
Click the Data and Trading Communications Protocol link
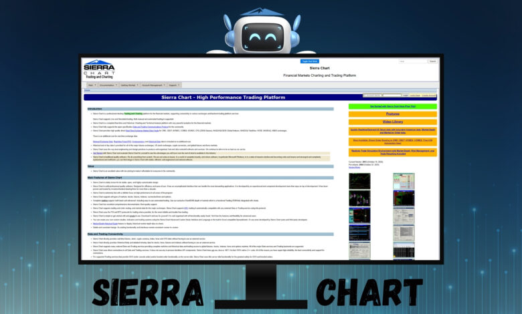coord(151,127)
